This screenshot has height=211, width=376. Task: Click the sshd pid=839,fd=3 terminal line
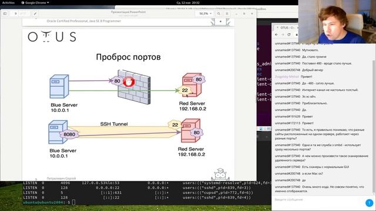point(137,188)
